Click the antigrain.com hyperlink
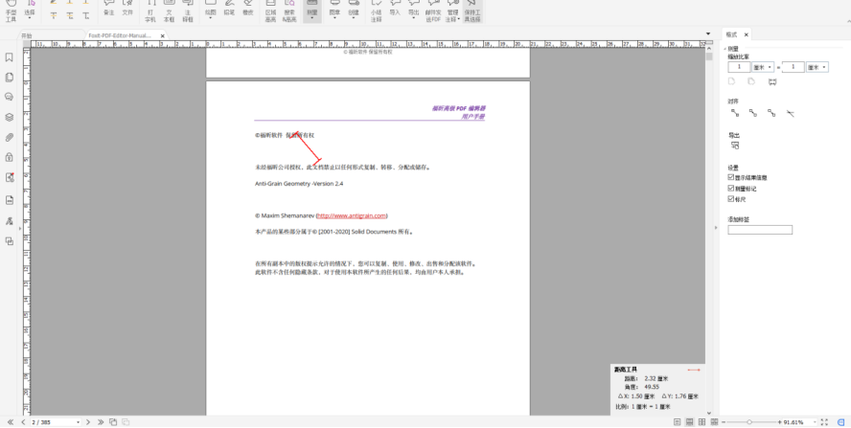This screenshot has width=851, height=428. pyautogui.click(x=352, y=215)
